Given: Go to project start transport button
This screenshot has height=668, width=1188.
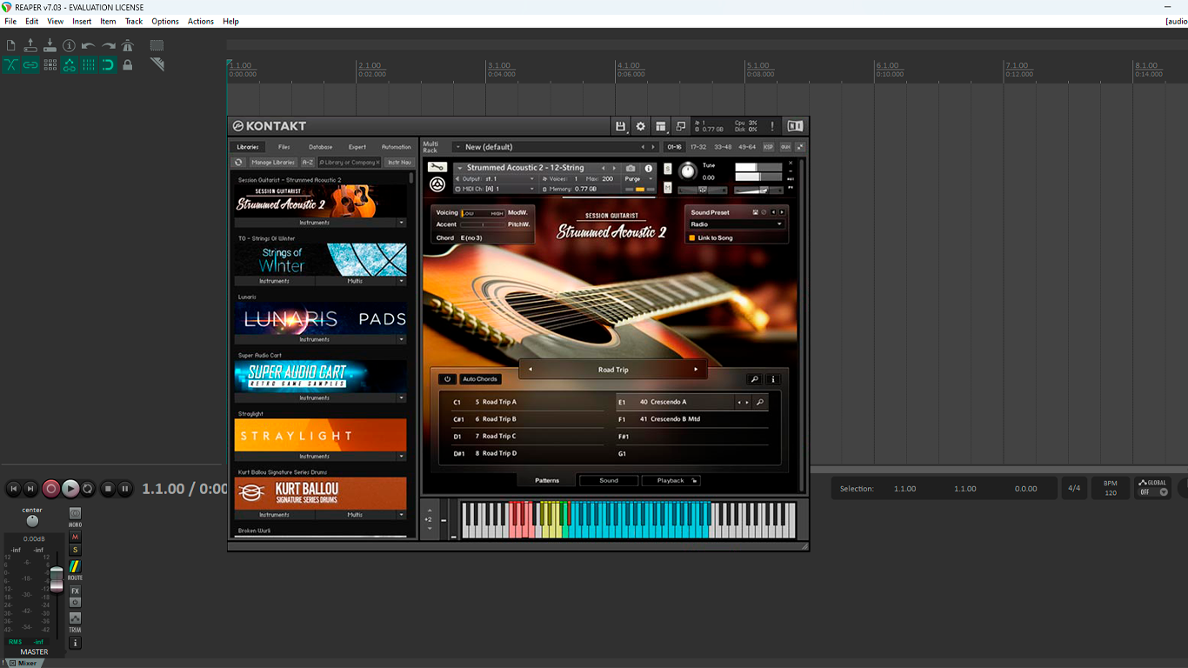Looking at the screenshot, I should coord(13,489).
